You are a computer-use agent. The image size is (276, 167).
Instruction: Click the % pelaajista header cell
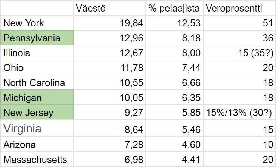tap(174, 8)
